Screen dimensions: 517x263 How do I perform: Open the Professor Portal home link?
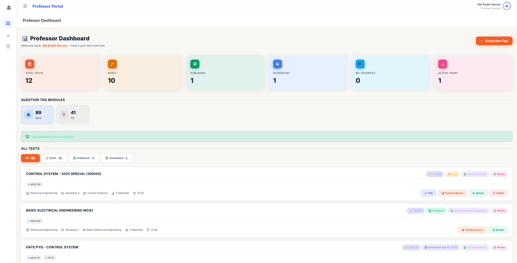tap(47, 6)
